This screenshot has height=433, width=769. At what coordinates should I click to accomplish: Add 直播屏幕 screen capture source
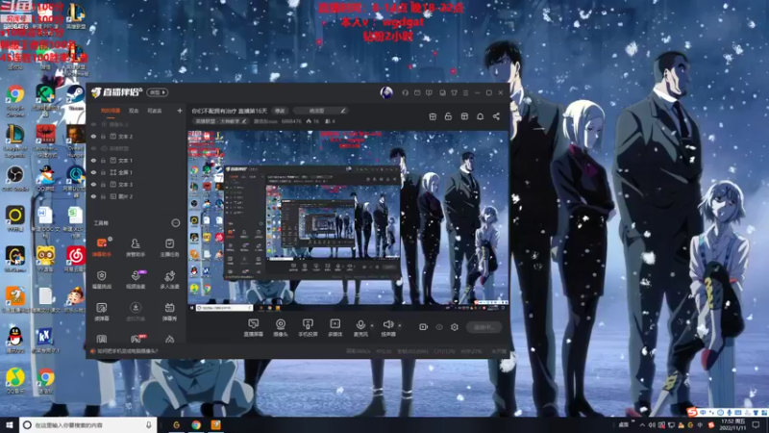254,327
